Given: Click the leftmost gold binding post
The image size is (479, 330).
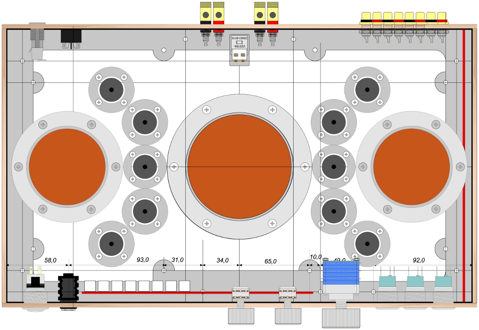Looking at the screenshot, I should (205, 13).
